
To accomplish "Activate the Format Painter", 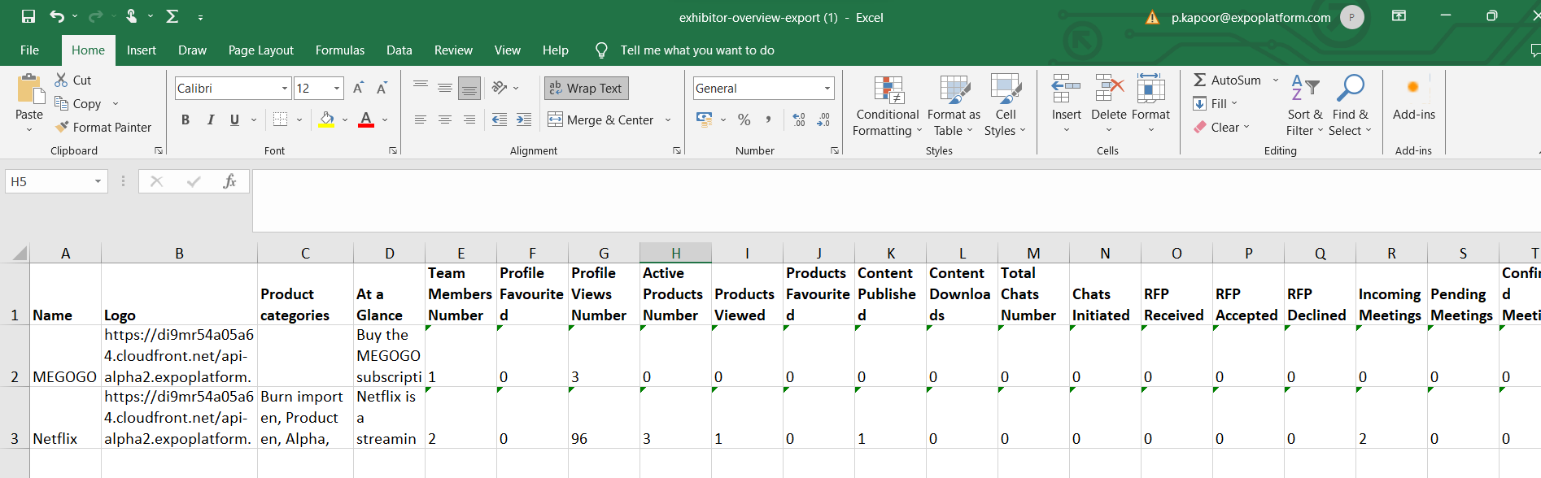I will point(103,127).
